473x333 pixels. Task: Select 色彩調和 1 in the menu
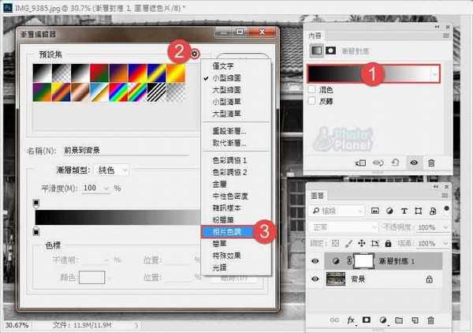229,160
